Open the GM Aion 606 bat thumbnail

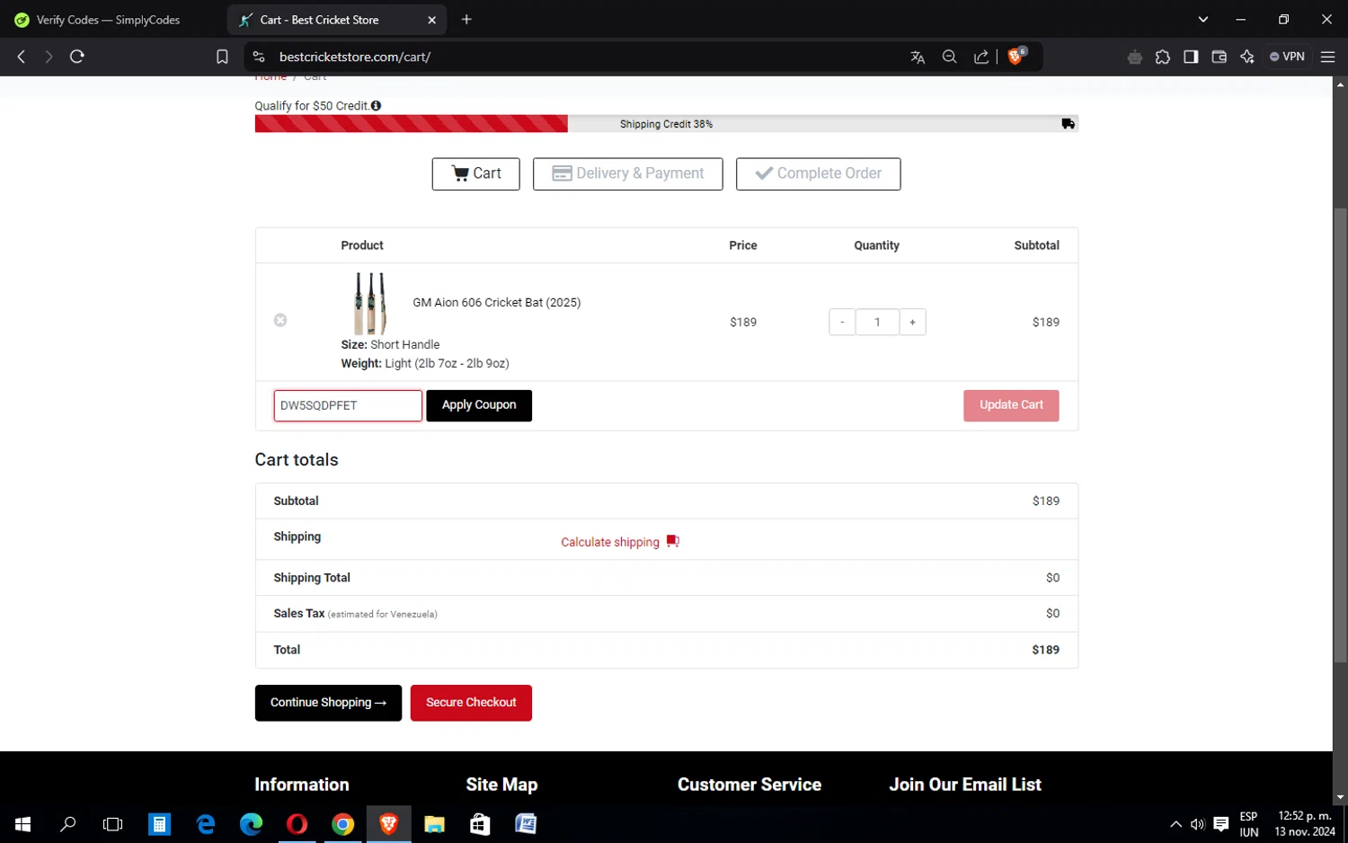click(370, 303)
